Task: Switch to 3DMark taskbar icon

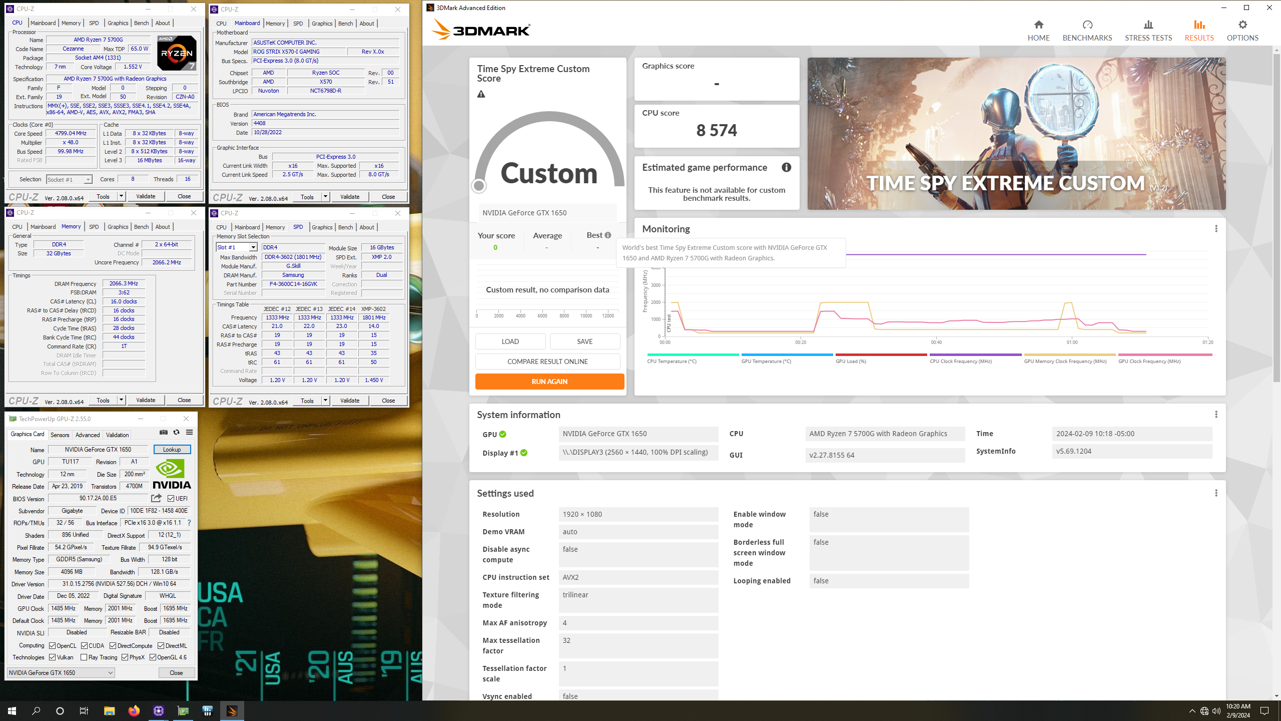Action: (x=232, y=711)
